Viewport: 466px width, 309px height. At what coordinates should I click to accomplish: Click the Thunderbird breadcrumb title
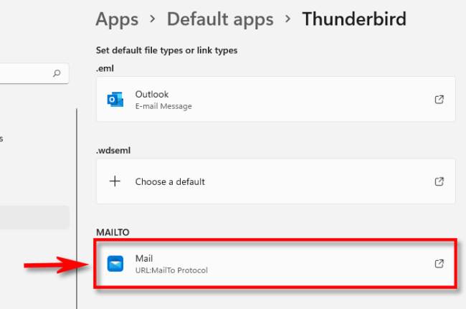click(x=354, y=19)
